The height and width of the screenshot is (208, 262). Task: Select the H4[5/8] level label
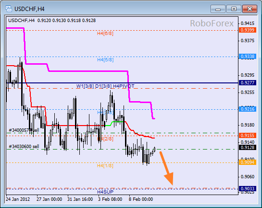click(x=105, y=60)
